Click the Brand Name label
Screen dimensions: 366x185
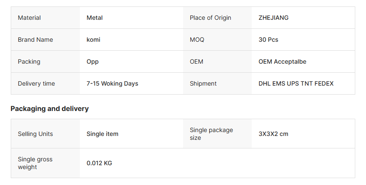tap(35, 40)
